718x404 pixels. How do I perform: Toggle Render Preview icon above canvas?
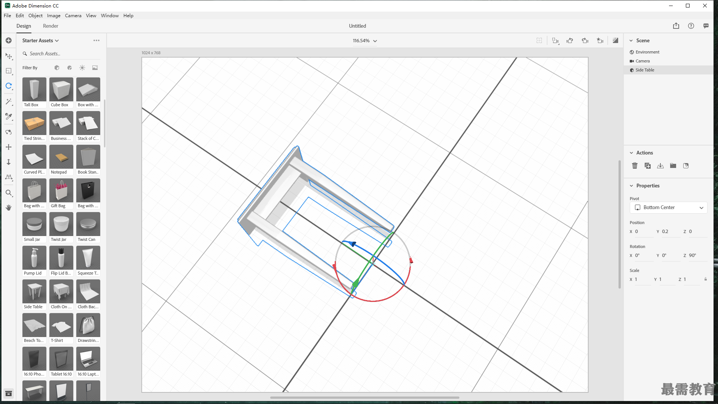616,40
